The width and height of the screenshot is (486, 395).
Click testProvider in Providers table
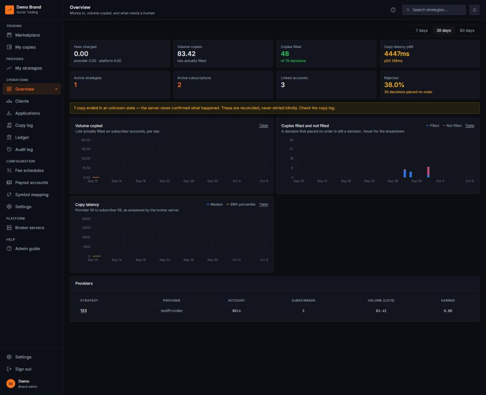click(x=172, y=311)
